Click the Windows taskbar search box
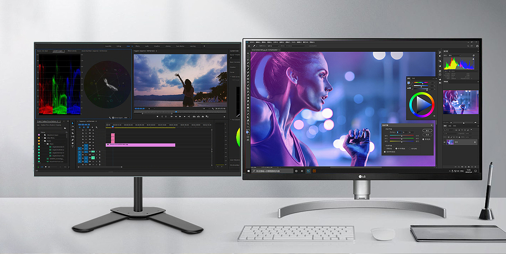Viewport: 506px width, 254px height. point(272,171)
